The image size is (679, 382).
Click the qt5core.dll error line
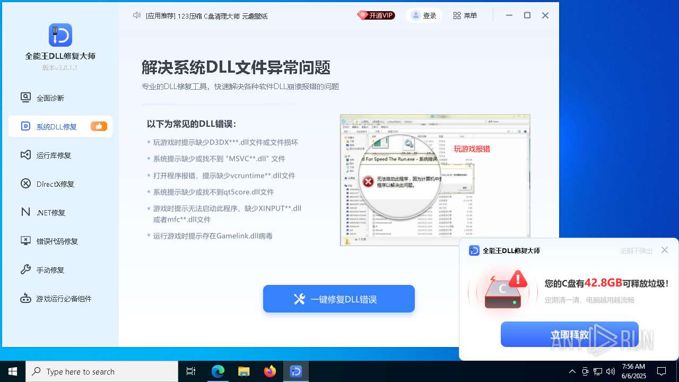point(213,192)
